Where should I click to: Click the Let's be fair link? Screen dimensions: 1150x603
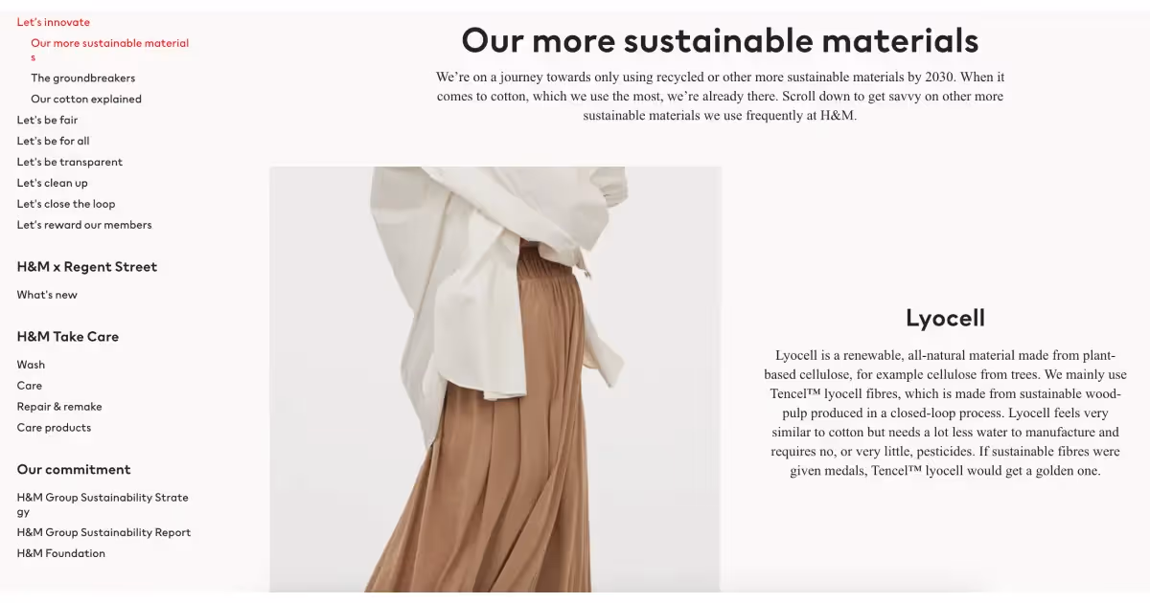(x=47, y=120)
